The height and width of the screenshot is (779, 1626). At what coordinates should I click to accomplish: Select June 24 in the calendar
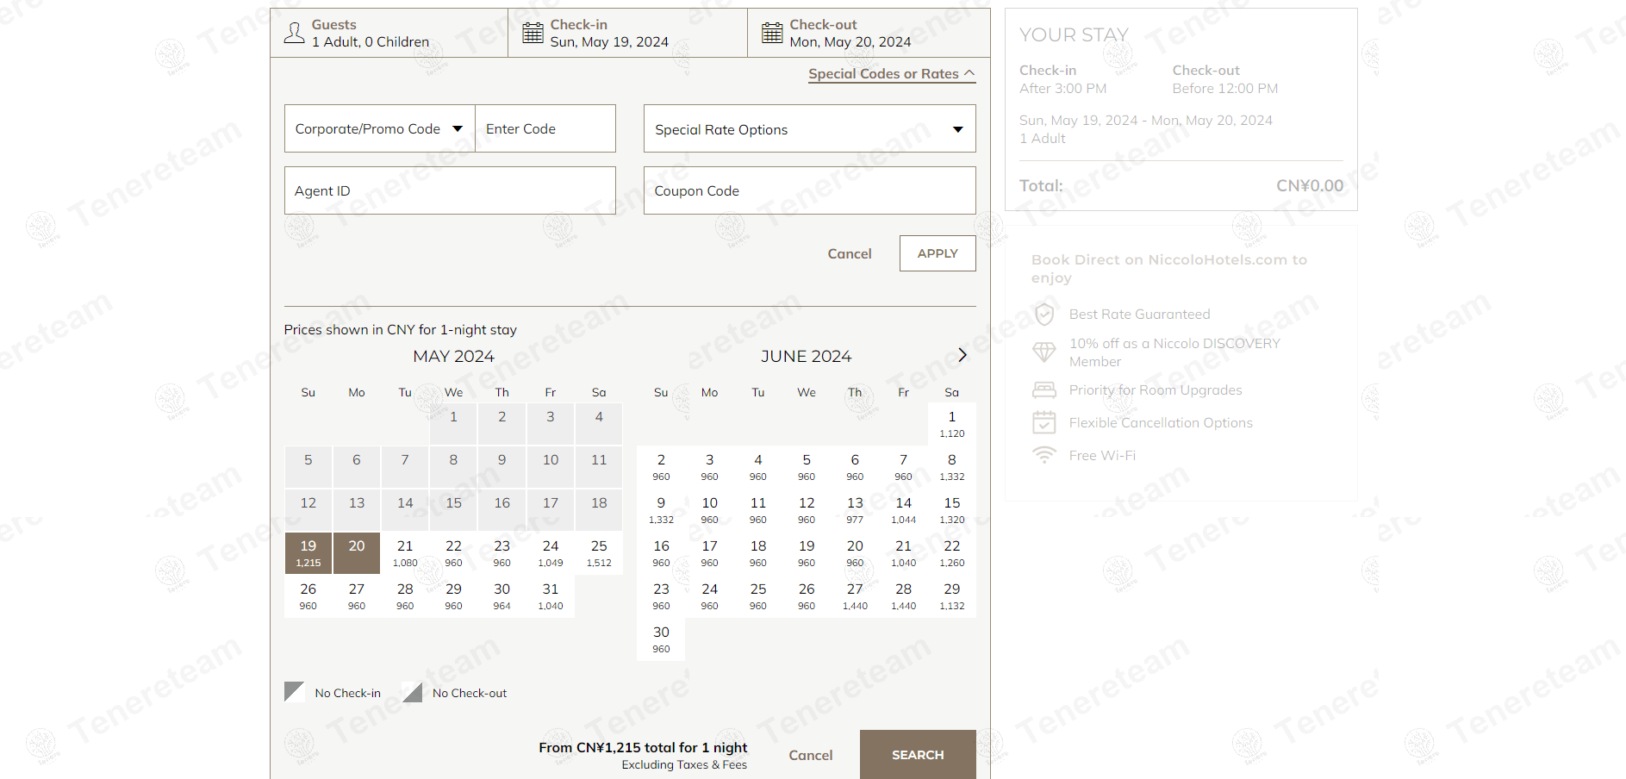(709, 595)
